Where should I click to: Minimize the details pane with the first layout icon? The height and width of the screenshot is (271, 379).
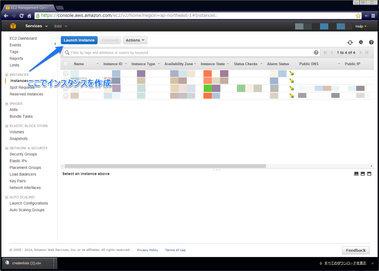point(356,174)
